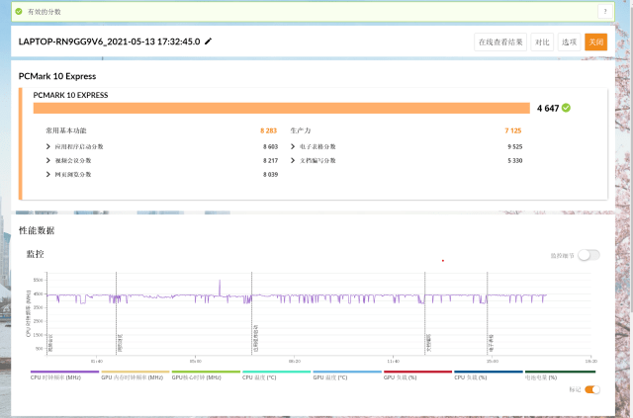
Task: Click the 视频会议 chart marker label
Action: point(50,343)
